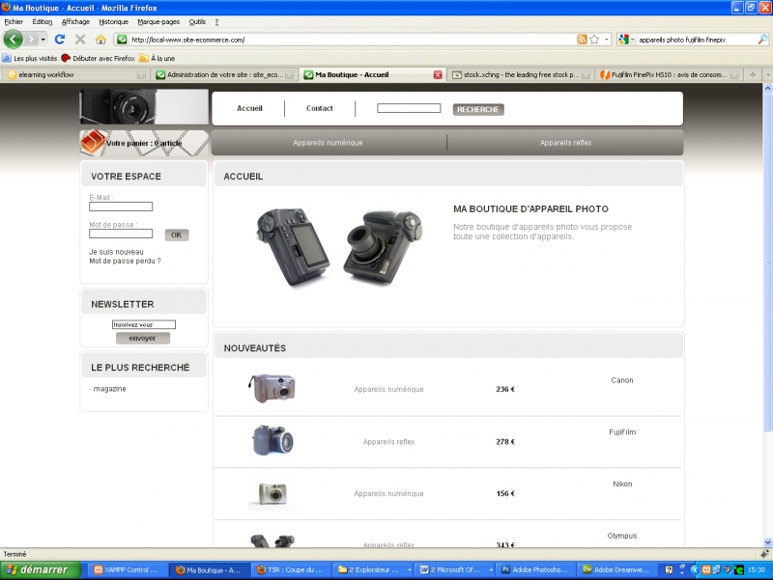Open the FujiFilm camera thumbnail

[x=272, y=441]
